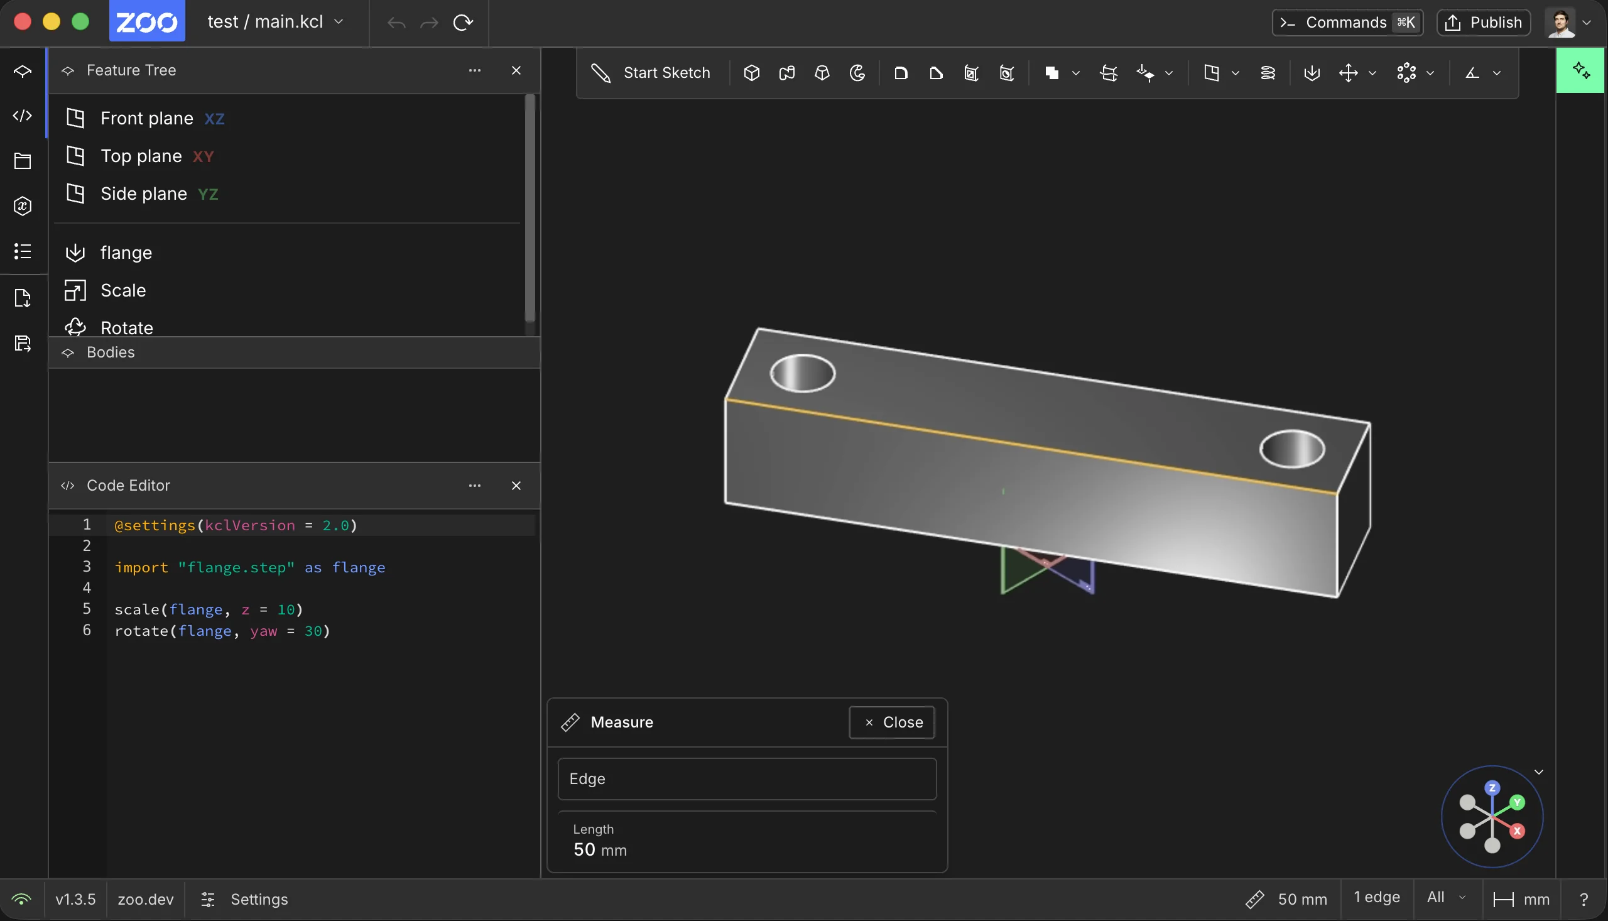
Task: Select the Hole tool icon
Action: (x=1008, y=73)
